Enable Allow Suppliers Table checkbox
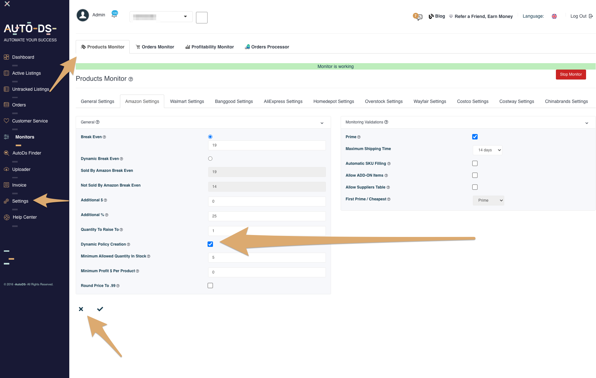The image size is (596, 378). (x=475, y=187)
